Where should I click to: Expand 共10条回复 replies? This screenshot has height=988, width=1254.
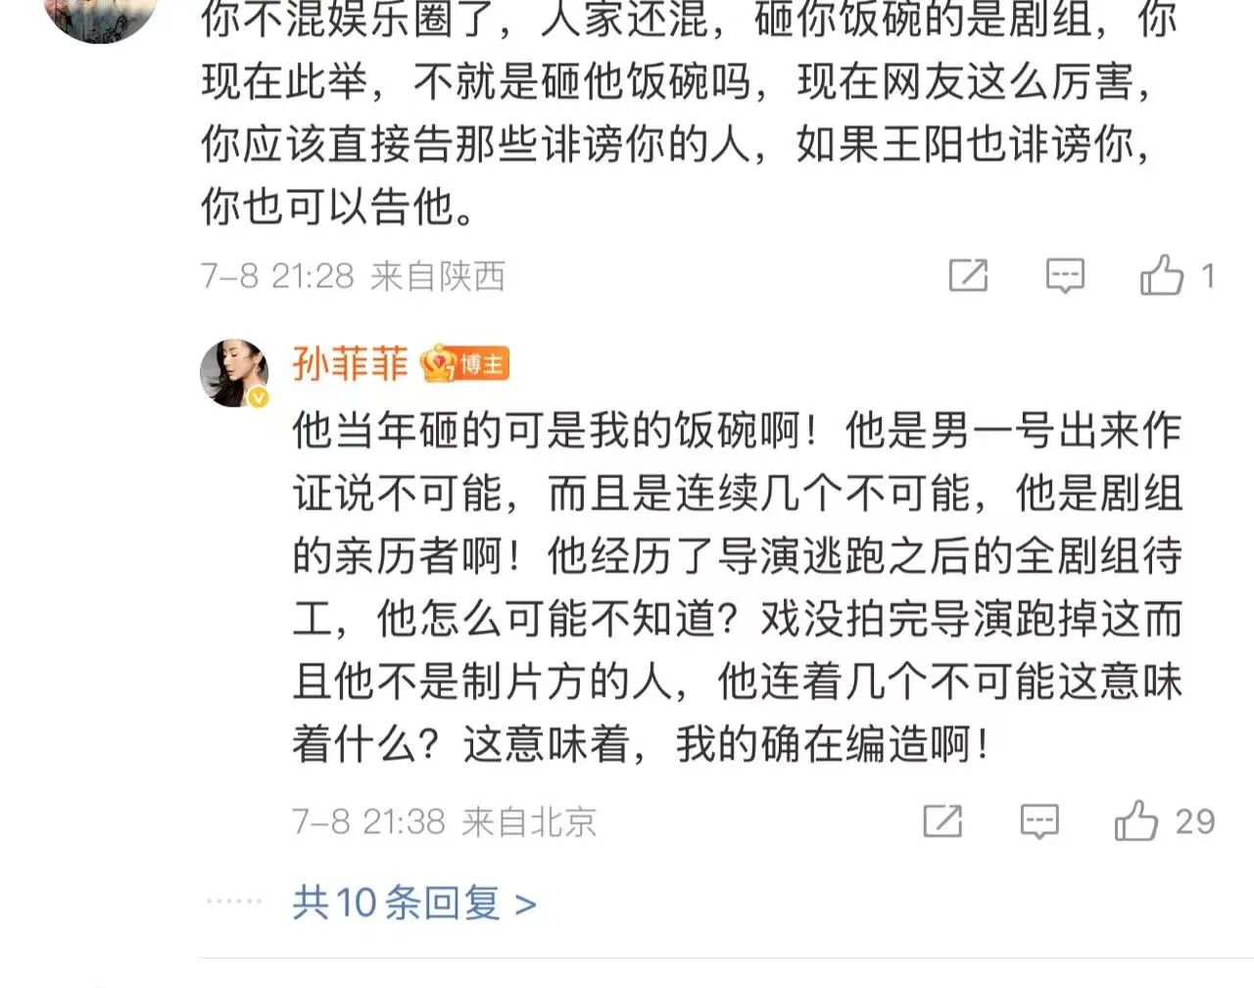point(414,903)
